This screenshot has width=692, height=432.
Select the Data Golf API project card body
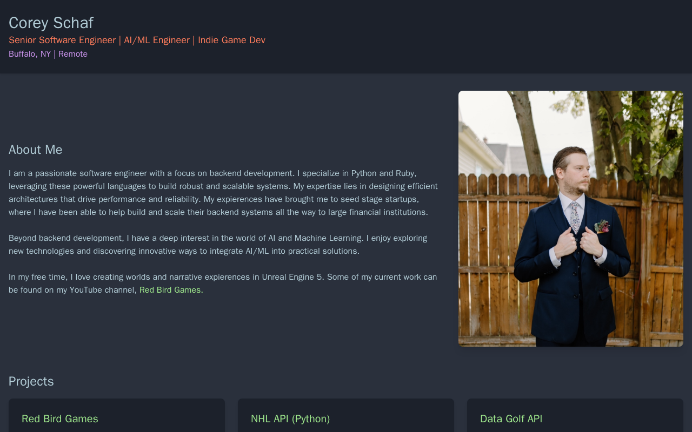(575, 415)
